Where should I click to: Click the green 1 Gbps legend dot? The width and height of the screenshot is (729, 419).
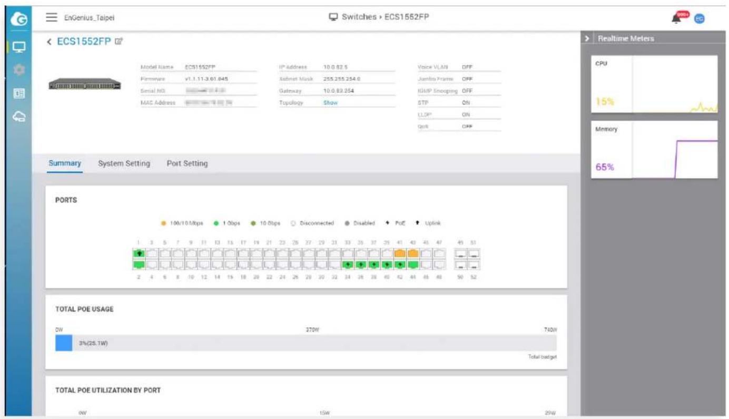pyautogui.click(x=216, y=223)
